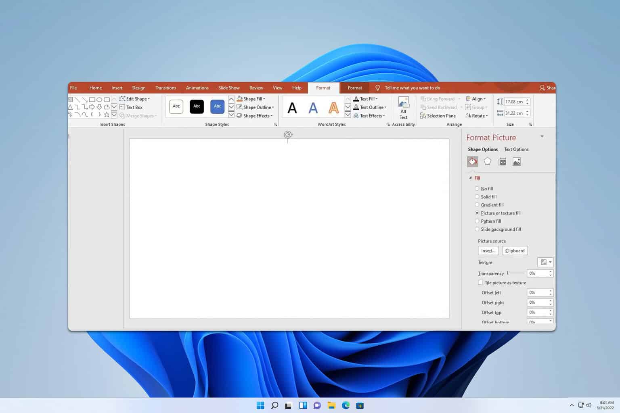
Task: Open the Text Outline dropdown
Action: (x=370, y=107)
